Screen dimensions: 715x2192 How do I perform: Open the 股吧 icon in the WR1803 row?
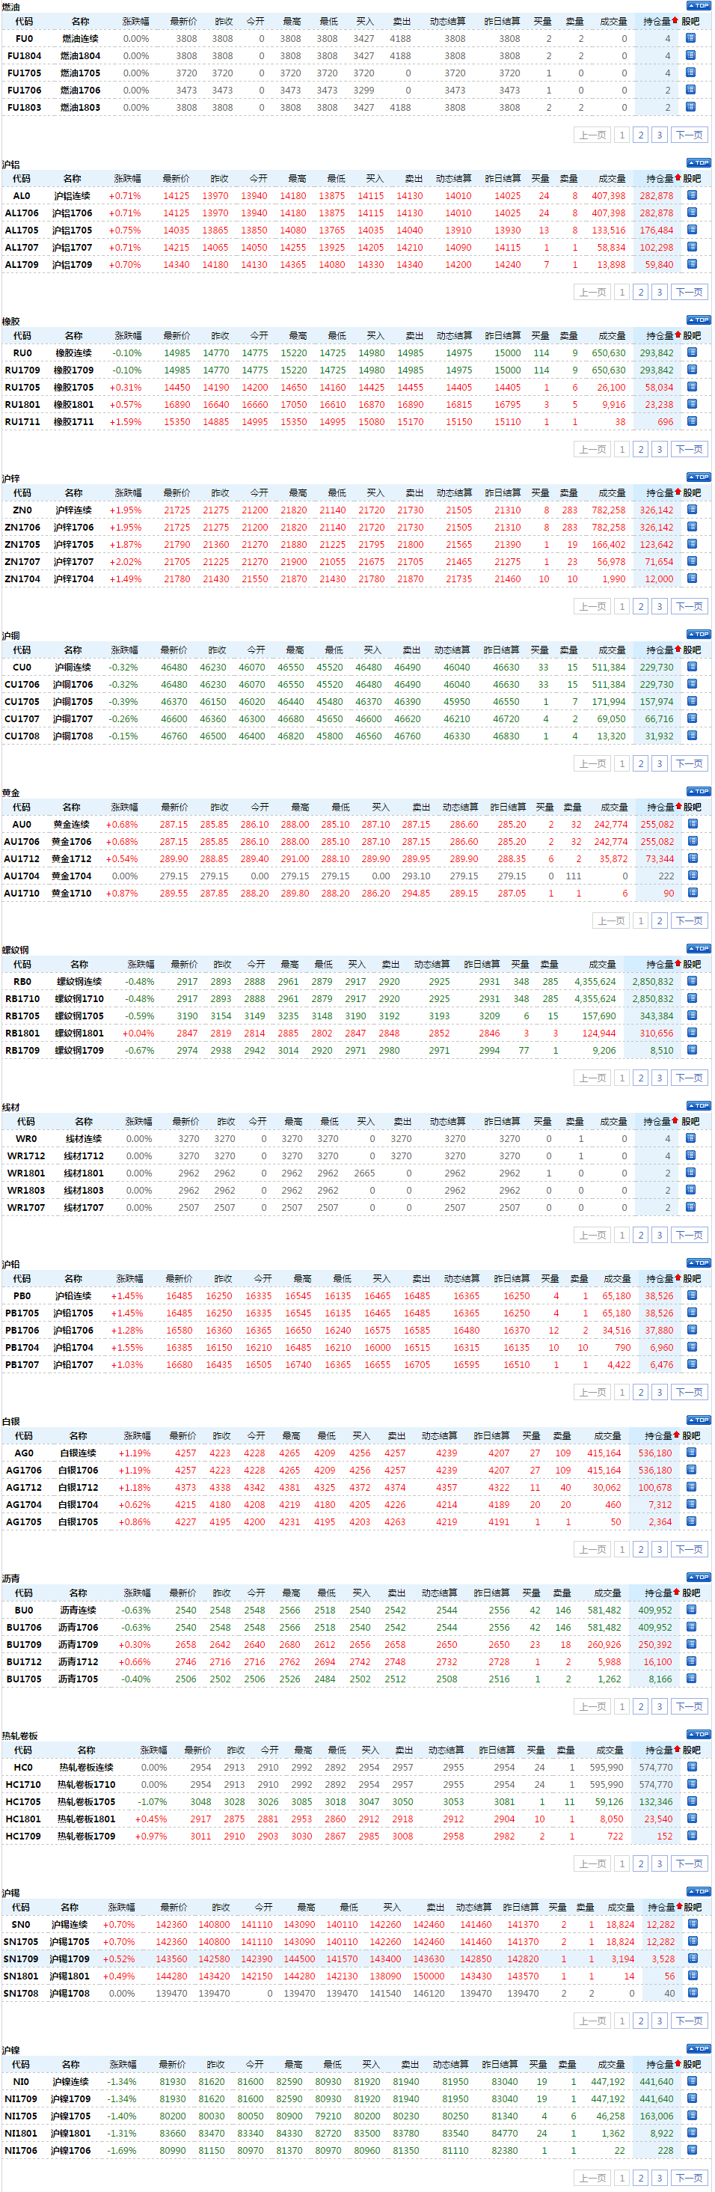coord(691,1190)
